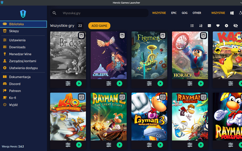Filter library by OTHER games
The height and width of the screenshot is (151, 242).
tap(197, 13)
